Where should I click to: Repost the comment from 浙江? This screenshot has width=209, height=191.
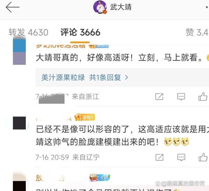[159, 97]
